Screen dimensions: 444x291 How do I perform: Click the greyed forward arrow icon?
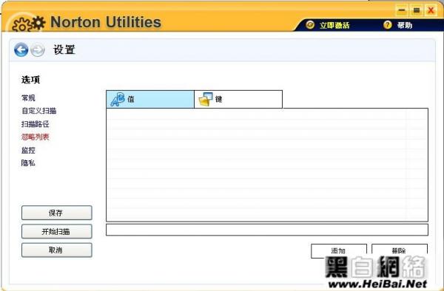pos(38,50)
